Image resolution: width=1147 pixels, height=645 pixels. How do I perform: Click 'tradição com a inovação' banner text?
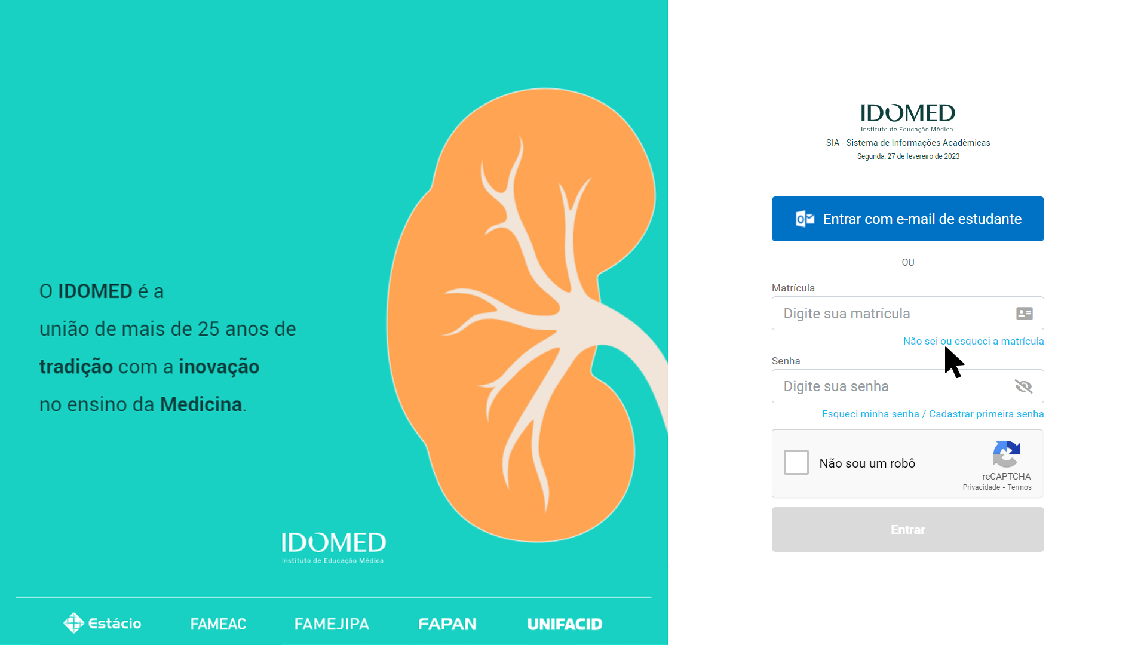click(x=149, y=367)
